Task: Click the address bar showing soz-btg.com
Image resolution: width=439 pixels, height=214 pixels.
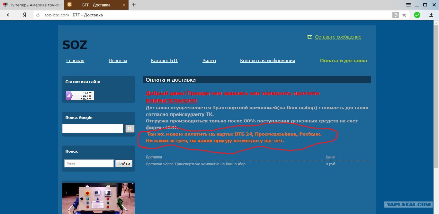Action: 212,15
